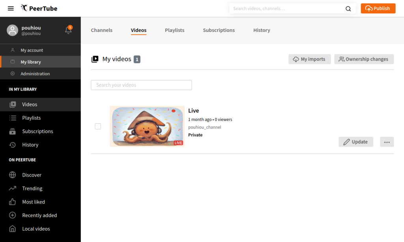This screenshot has height=242, width=404.
Task: Open the three-dots menu for Live video
Action: (387, 142)
